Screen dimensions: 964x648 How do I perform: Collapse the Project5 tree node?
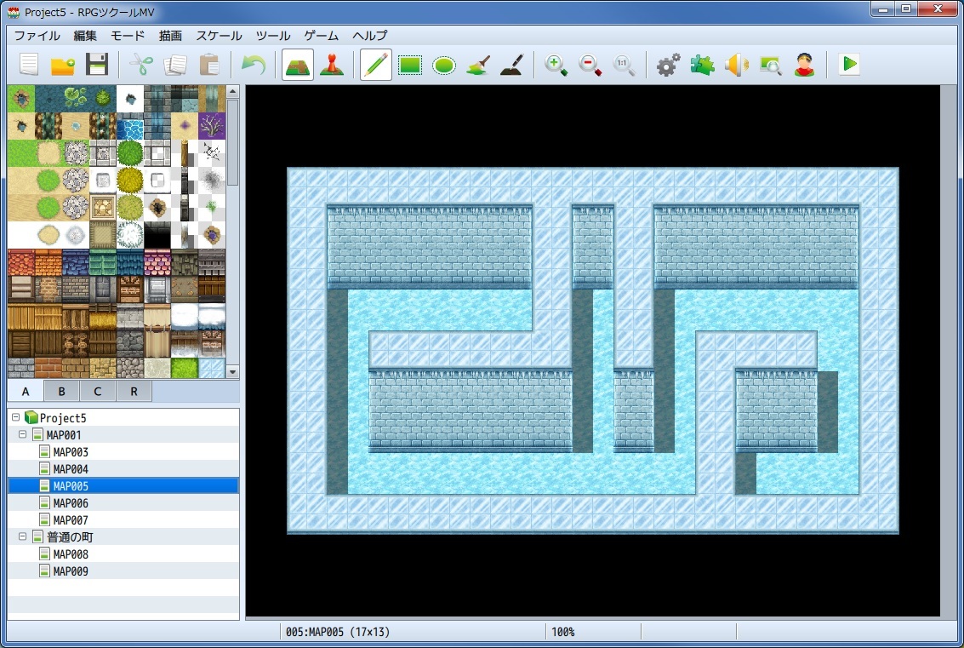coord(16,417)
